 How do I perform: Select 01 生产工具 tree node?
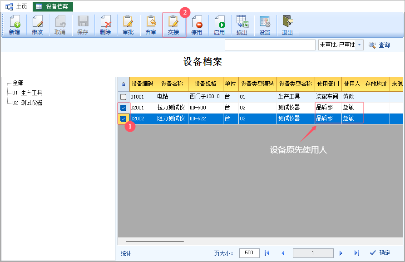tap(27, 93)
